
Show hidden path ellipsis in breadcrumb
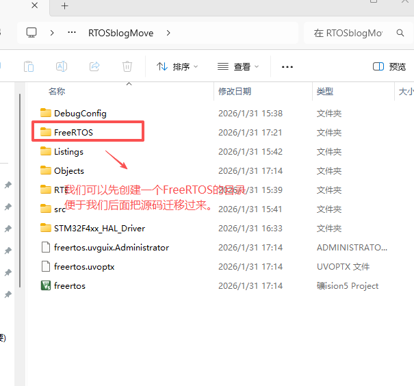coord(72,32)
